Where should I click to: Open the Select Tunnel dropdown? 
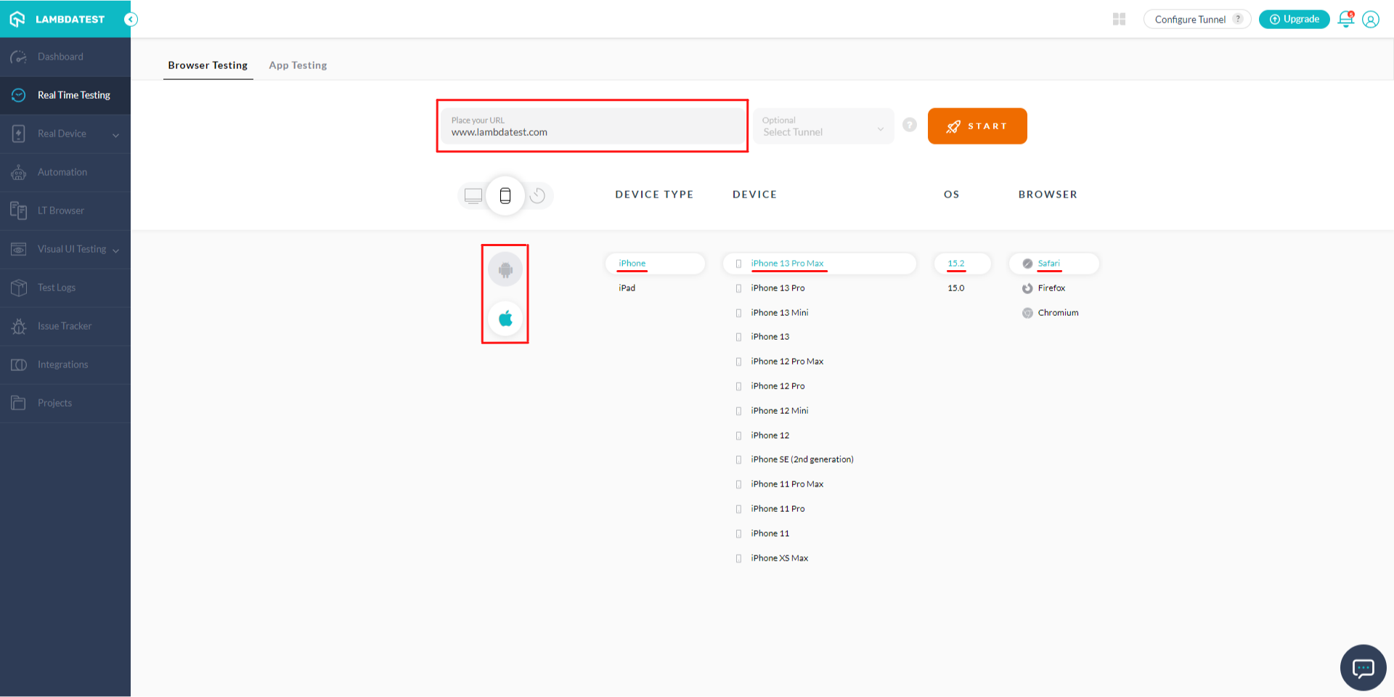(x=823, y=126)
